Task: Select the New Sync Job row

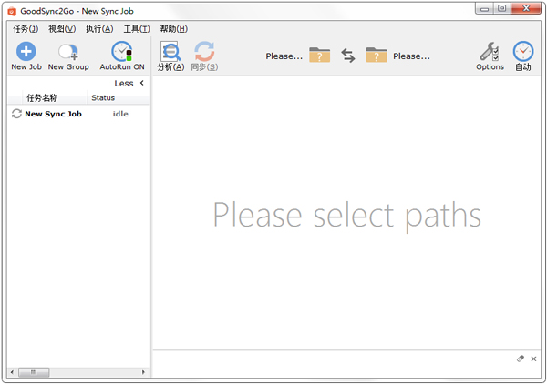Action: 78,114
